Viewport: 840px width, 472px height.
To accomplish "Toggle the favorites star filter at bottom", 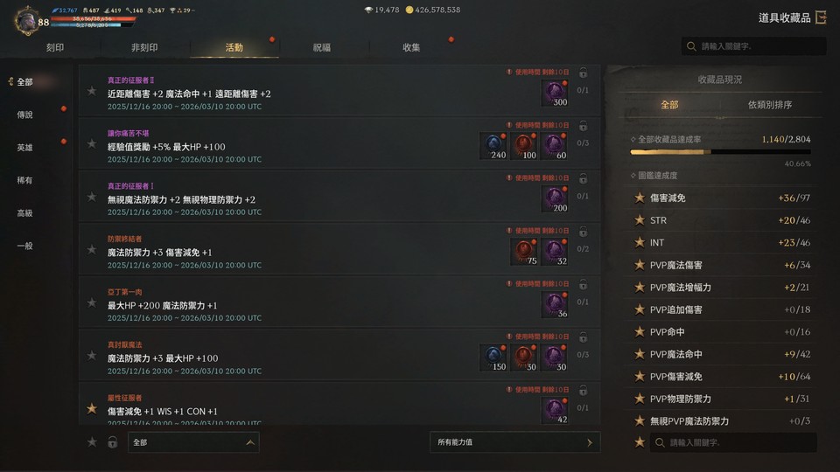I will point(92,442).
